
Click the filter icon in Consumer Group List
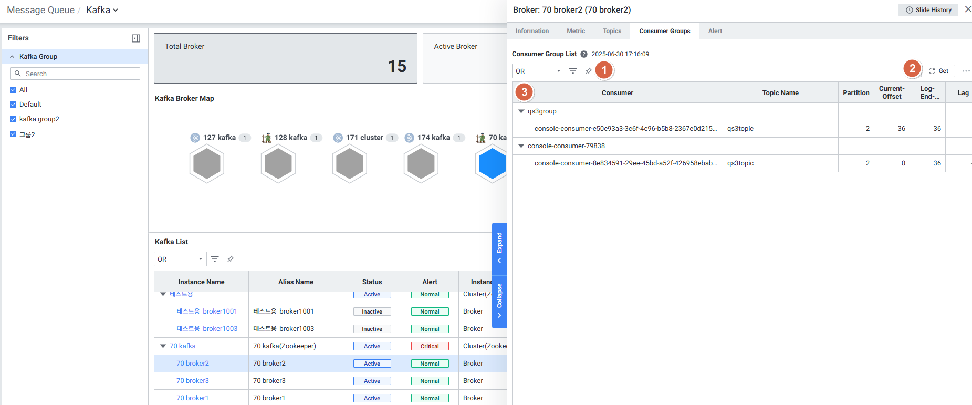point(573,71)
